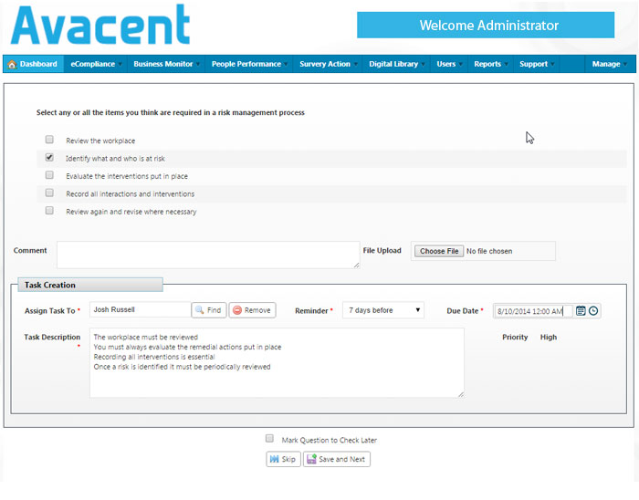Screen dimensions: 639x500
Task: Click inside the Comment text area
Action: (x=208, y=255)
